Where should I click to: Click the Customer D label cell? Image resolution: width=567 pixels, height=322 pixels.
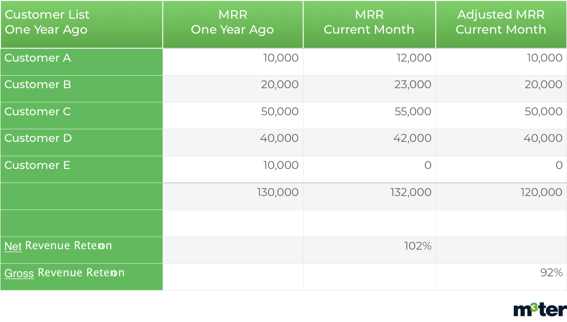[x=38, y=139]
